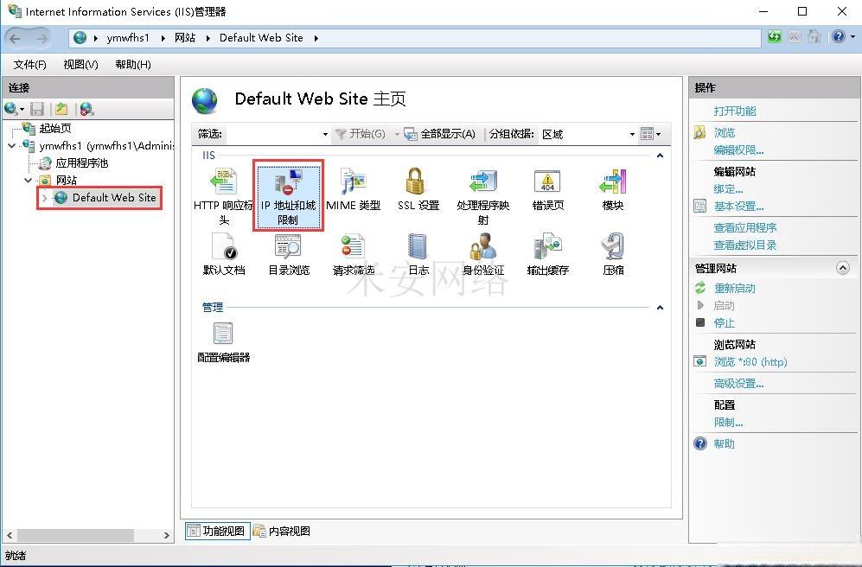Open 输出缓存 feature icon
Viewport: 862px width, 567px height.
tap(547, 254)
